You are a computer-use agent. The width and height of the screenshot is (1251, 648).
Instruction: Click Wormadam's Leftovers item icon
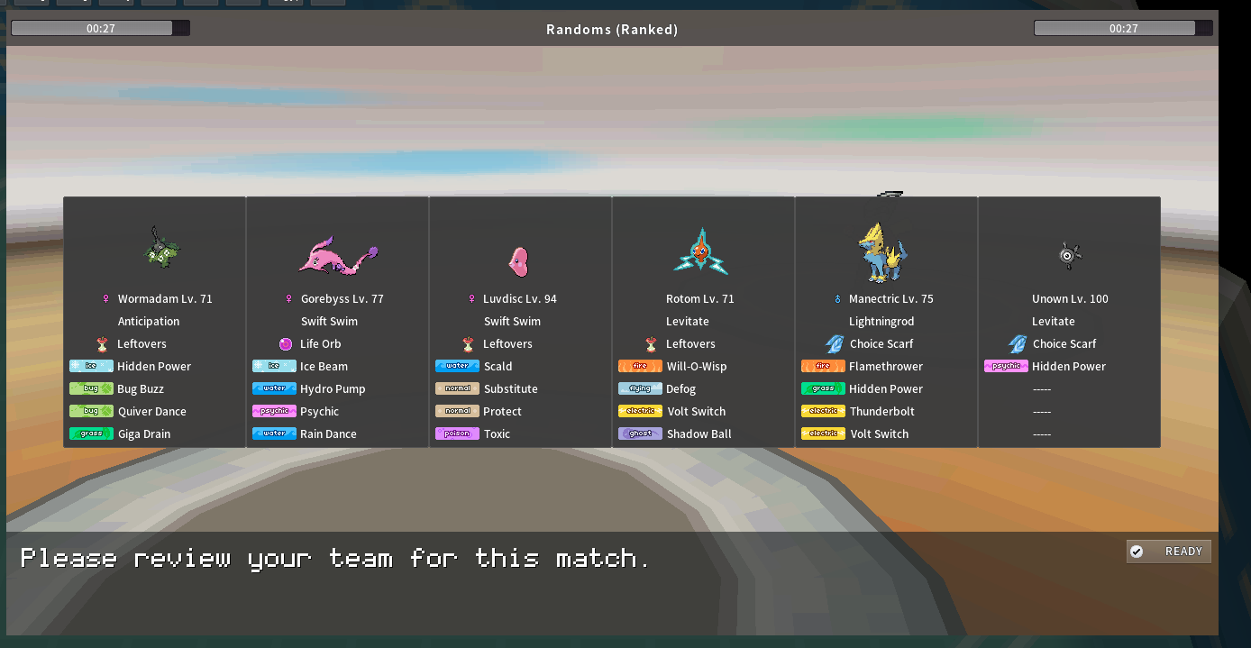tap(102, 343)
